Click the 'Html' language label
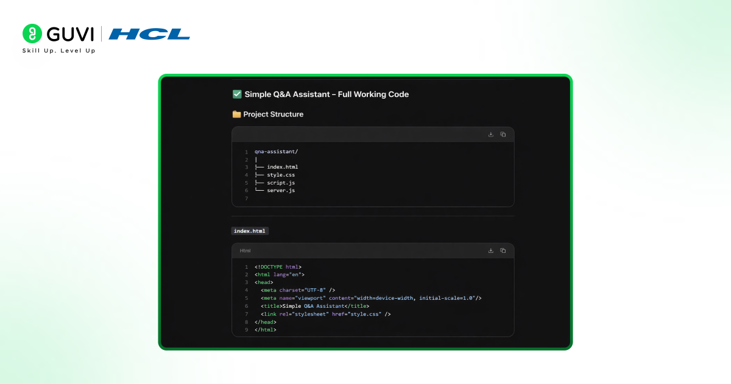This screenshot has width=731, height=384. (245, 251)
